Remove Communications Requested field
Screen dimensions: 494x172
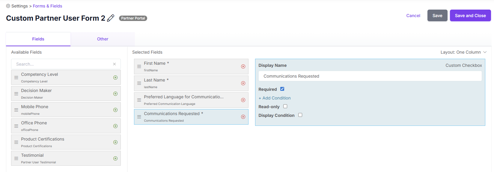(x=243, y=117)
